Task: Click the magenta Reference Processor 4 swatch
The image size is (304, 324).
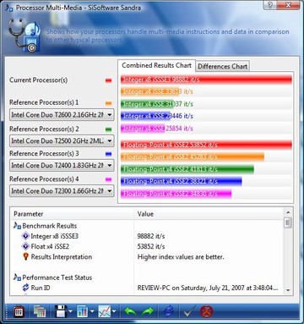Action: pyautogui.click(x=108, y=179)
